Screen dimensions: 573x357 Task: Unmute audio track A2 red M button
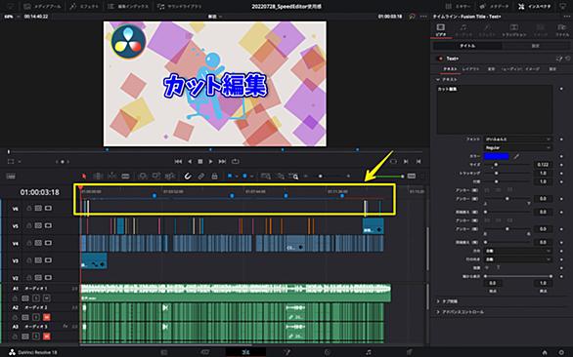[46, 317]
